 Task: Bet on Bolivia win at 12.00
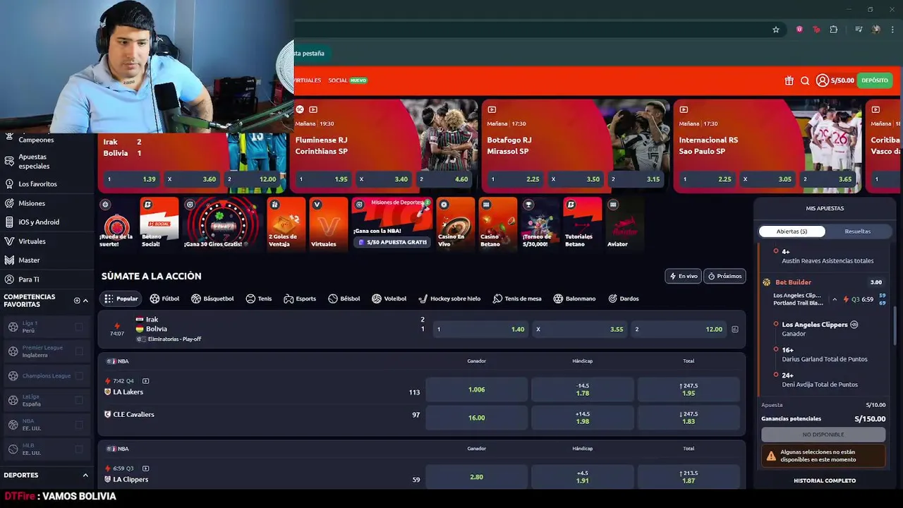[x=678, y=329]
